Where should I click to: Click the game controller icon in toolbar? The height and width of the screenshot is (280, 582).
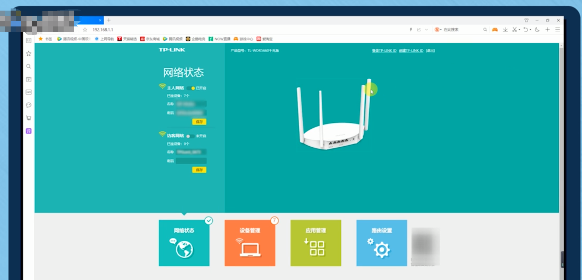tap(495, 30)
